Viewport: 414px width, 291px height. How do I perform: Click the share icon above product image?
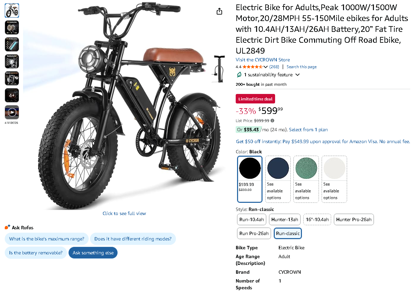pos(219,11)
